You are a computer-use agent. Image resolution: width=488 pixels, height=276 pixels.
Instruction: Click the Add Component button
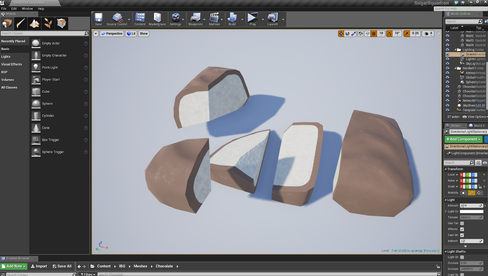tap(463, 139)
